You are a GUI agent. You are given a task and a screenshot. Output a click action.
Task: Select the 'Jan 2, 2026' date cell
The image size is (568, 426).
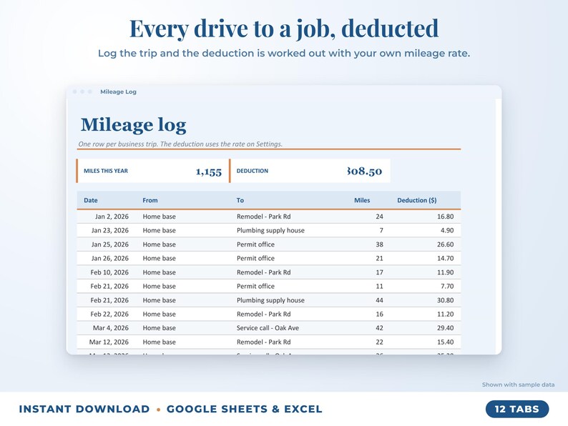(112, 217)
